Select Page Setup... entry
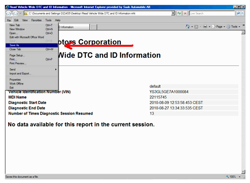Screen dimensions: 250x183 tap(32, 55)
